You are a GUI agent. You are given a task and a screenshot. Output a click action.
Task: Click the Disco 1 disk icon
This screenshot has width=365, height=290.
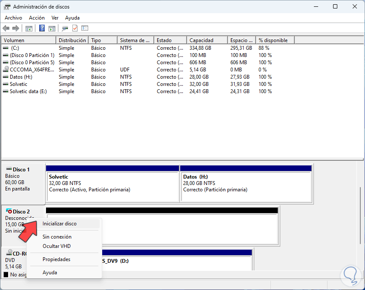tap(9, 169)
